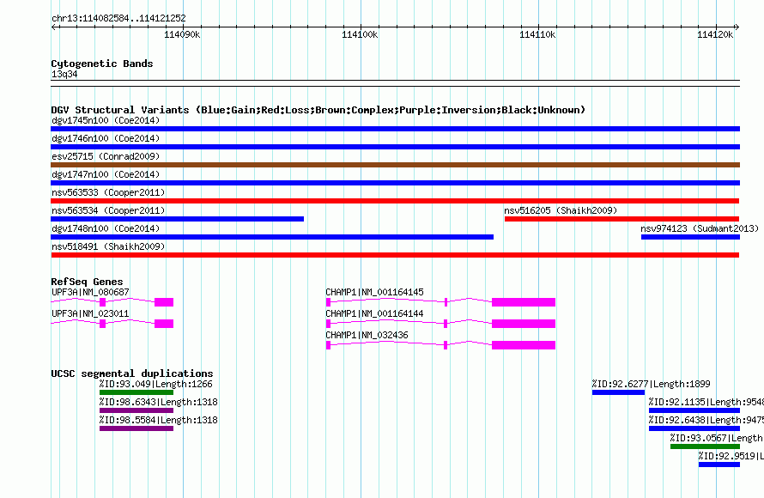Click UCSC segmental duplications track title
The width and height of the screenshot is (764, 498).
[x=132, y=373]
